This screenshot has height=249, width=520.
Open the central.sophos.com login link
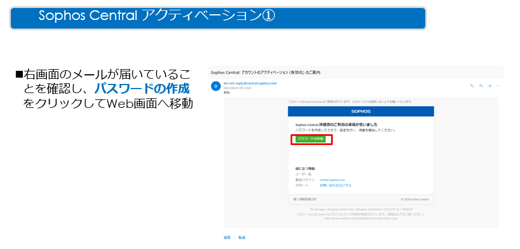[332, 180]
